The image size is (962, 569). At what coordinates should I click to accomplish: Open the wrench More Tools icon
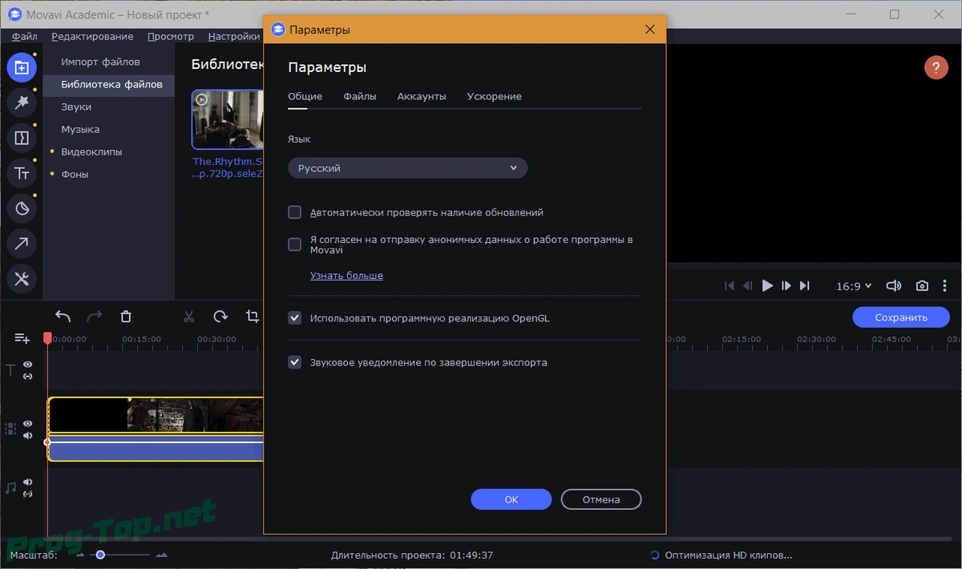pos(22,279)
